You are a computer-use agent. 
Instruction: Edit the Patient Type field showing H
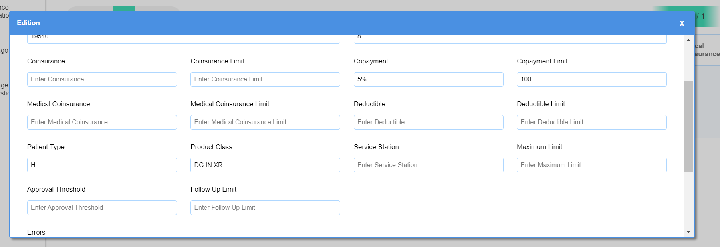(102, 165)
